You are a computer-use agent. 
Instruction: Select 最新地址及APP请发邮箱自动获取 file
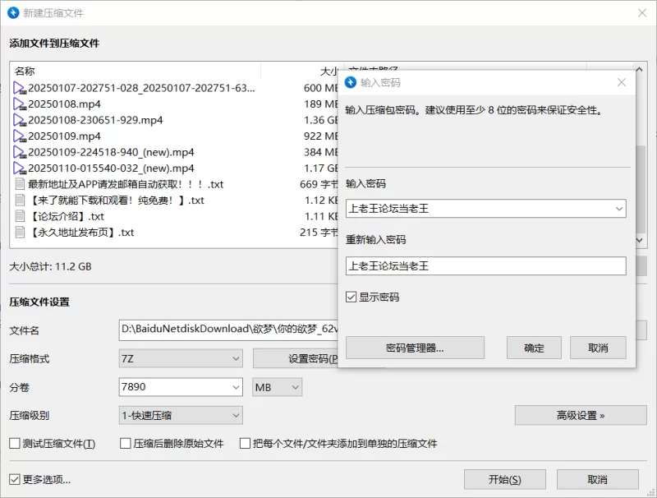tap(126, 184)
